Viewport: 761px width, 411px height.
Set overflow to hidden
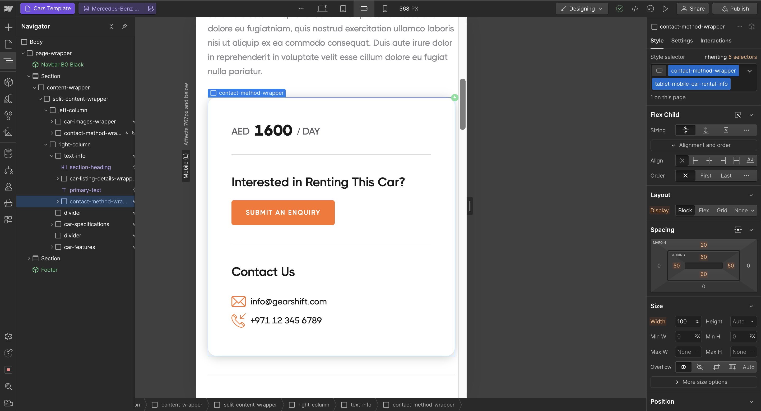[699, 367]
